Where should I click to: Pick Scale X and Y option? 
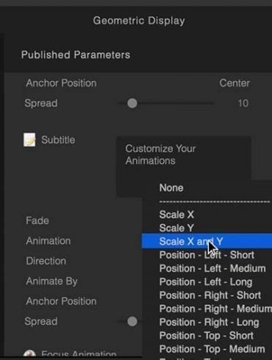[x=207, y=241]
